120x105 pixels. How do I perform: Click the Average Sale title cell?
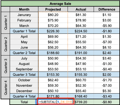click(60, 4)
